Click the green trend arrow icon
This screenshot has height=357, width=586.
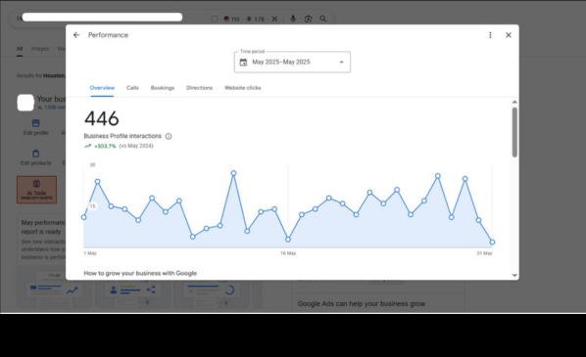[x=88, y=147]
